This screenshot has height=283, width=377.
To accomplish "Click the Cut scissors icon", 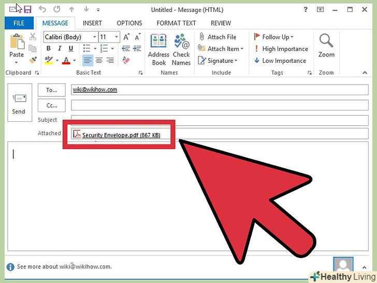I will (x=33, y=37).
